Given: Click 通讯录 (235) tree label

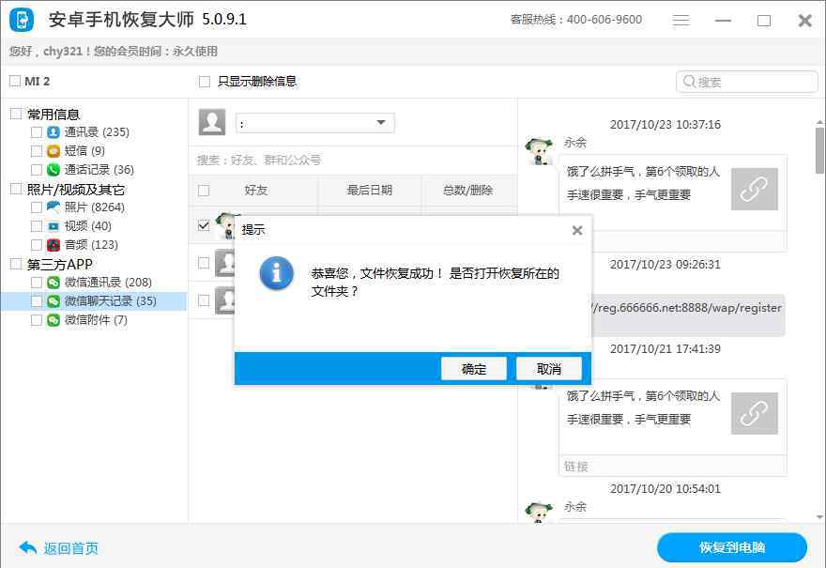Looking at the screenshot, I should [x=97, y=132].
